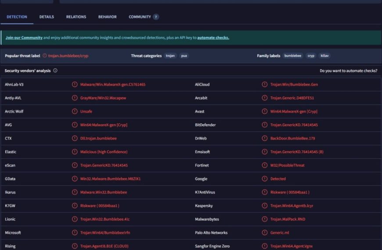Click the alert icon in AhnLab-V3 row
The width and height of the screenshot is (382, 250).
pos(75,85)
